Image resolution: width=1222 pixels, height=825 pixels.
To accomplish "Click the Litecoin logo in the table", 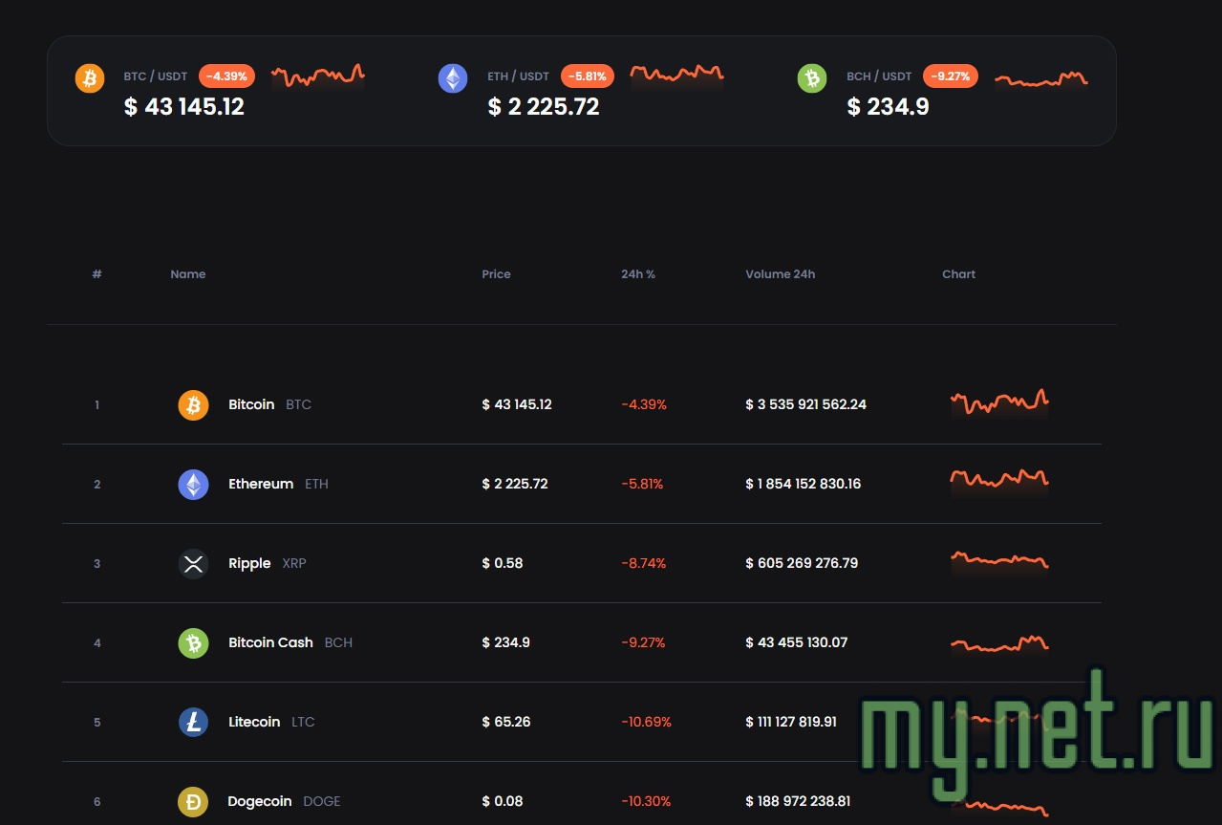I will (x=193, y=723).
